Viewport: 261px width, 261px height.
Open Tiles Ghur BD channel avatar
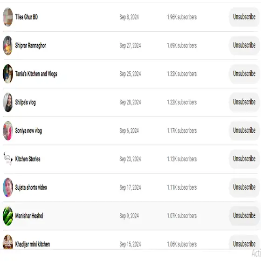[8, 17]
